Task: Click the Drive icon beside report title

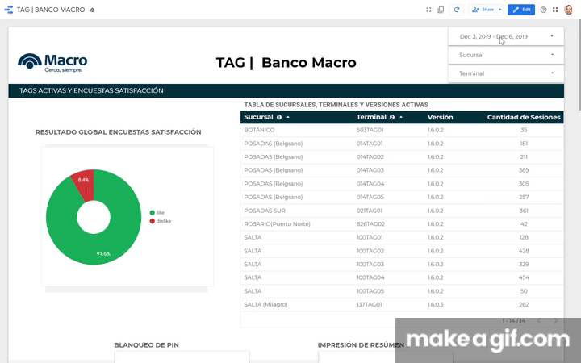Action: tap(92, 10)
